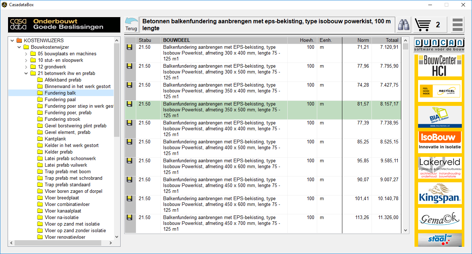The width and height of the screenshot is (472, 254).
Task: Open search with the binoculars icon
Action: [403, 25]
